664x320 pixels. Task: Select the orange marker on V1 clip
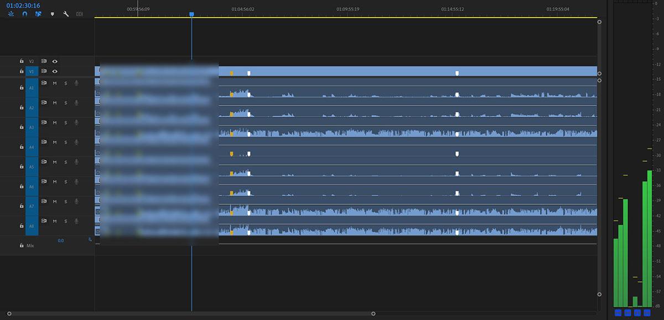(232, 73)
